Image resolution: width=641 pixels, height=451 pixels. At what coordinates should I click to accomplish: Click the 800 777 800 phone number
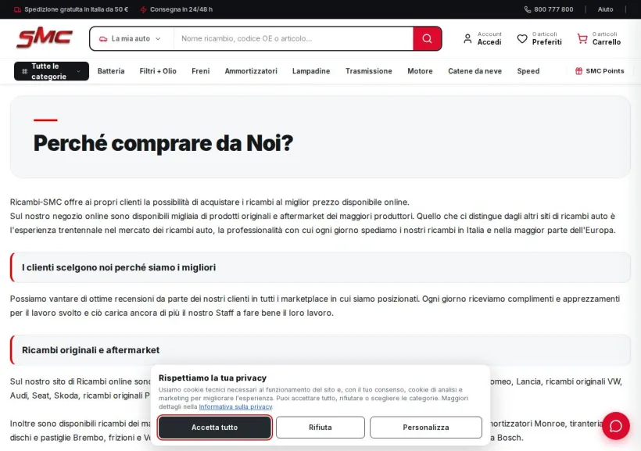[x=553, y=9]
